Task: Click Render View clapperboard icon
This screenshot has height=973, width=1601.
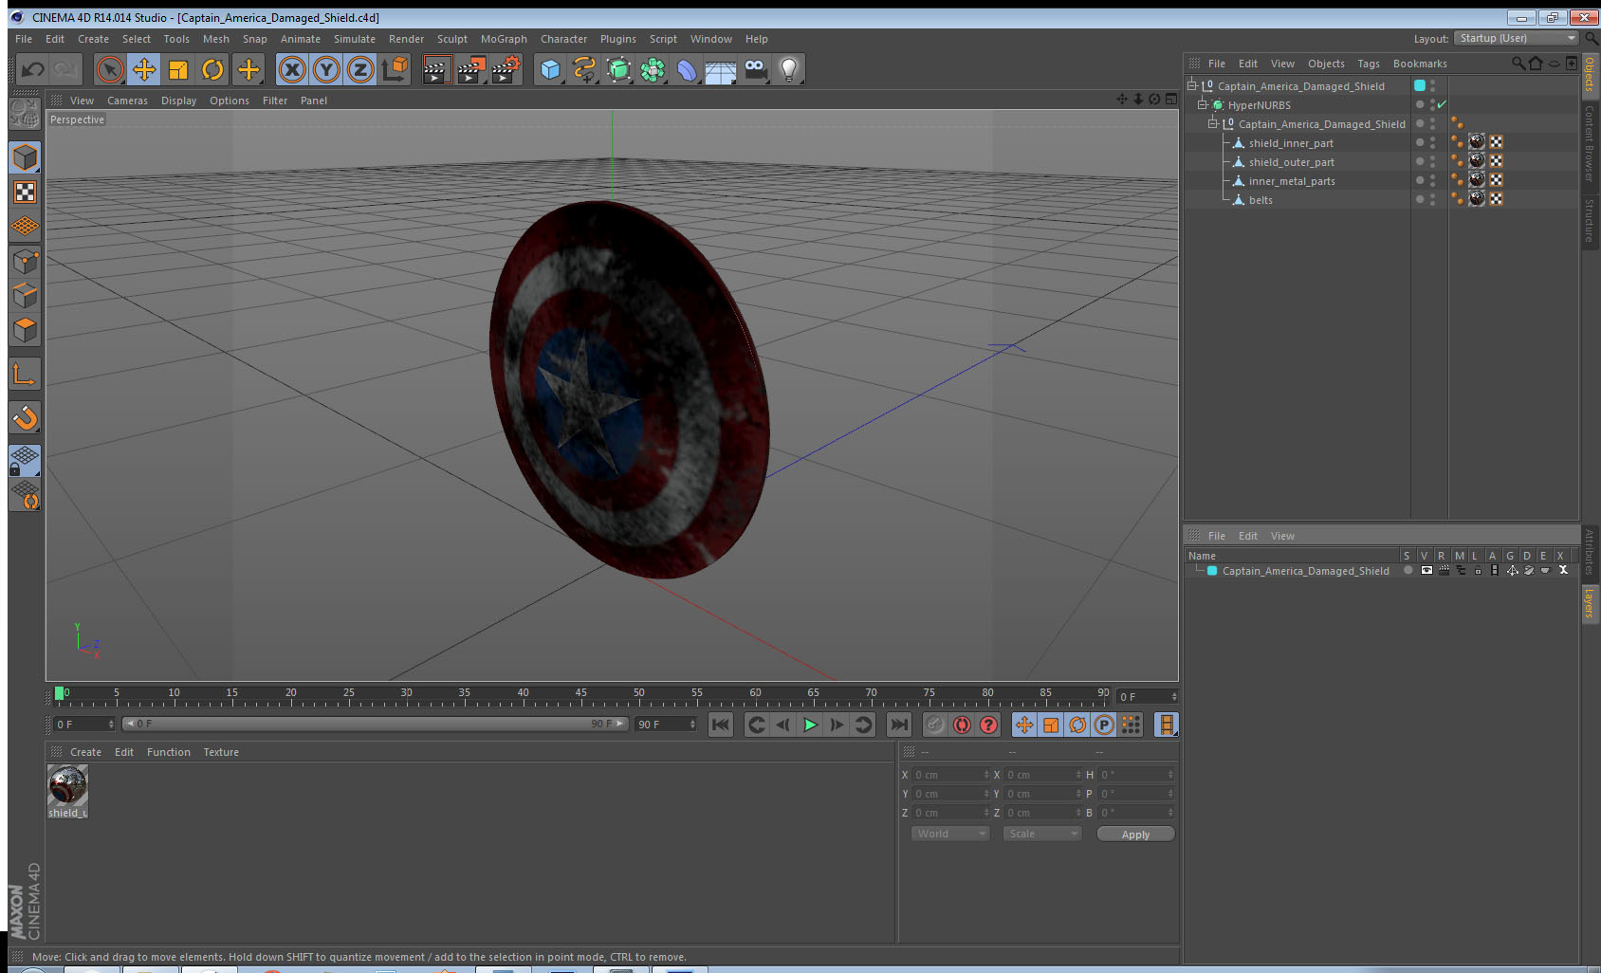Action: coord(435,69)
